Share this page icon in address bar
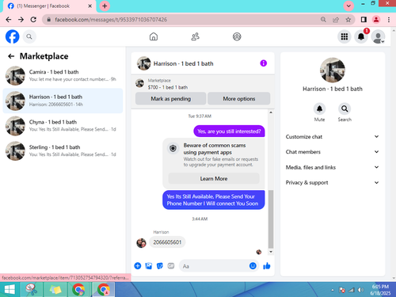396x297 pixels. click(336, 20)
